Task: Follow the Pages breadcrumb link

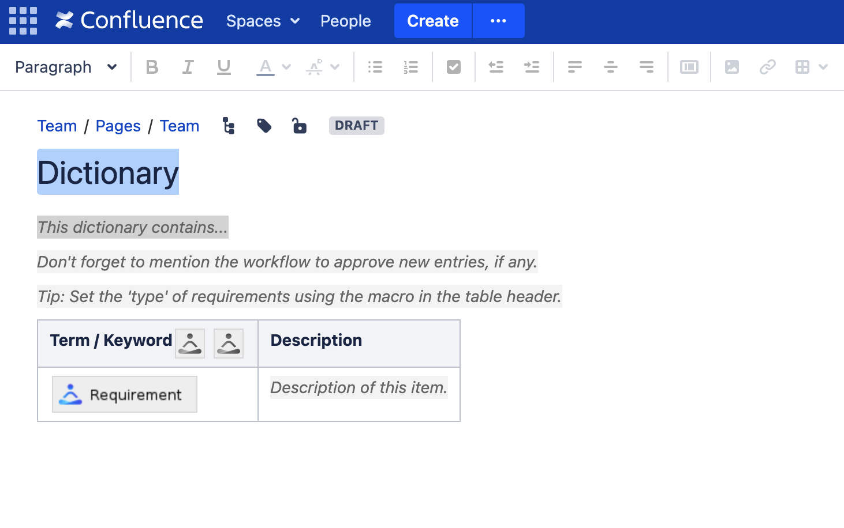Action: [118, 126]
